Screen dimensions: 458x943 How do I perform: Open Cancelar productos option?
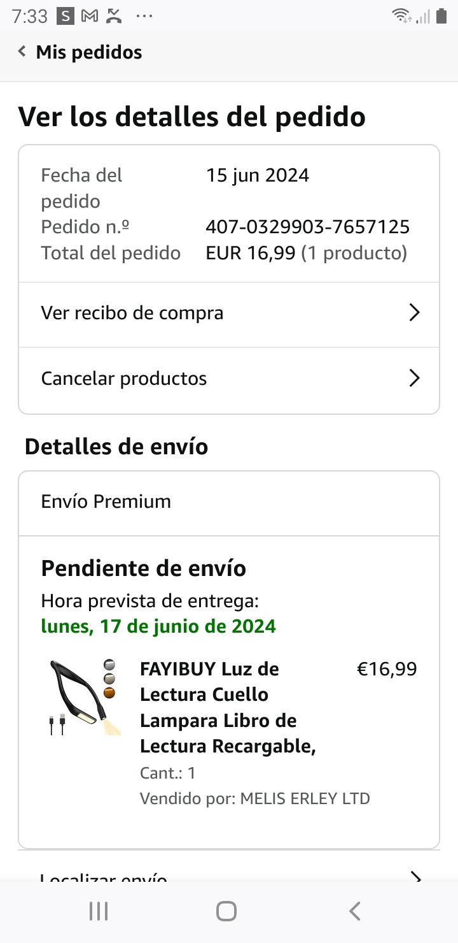click(x=124, y=378)
